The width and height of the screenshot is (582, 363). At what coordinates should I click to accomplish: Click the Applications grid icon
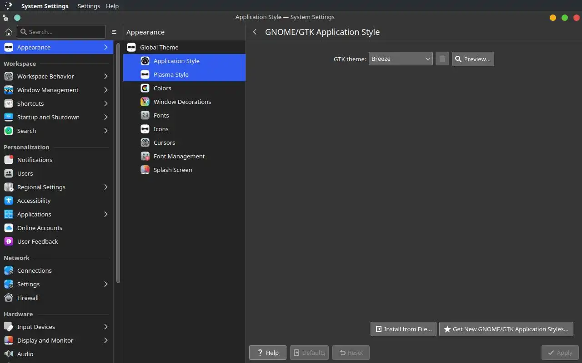pos(8,214)
